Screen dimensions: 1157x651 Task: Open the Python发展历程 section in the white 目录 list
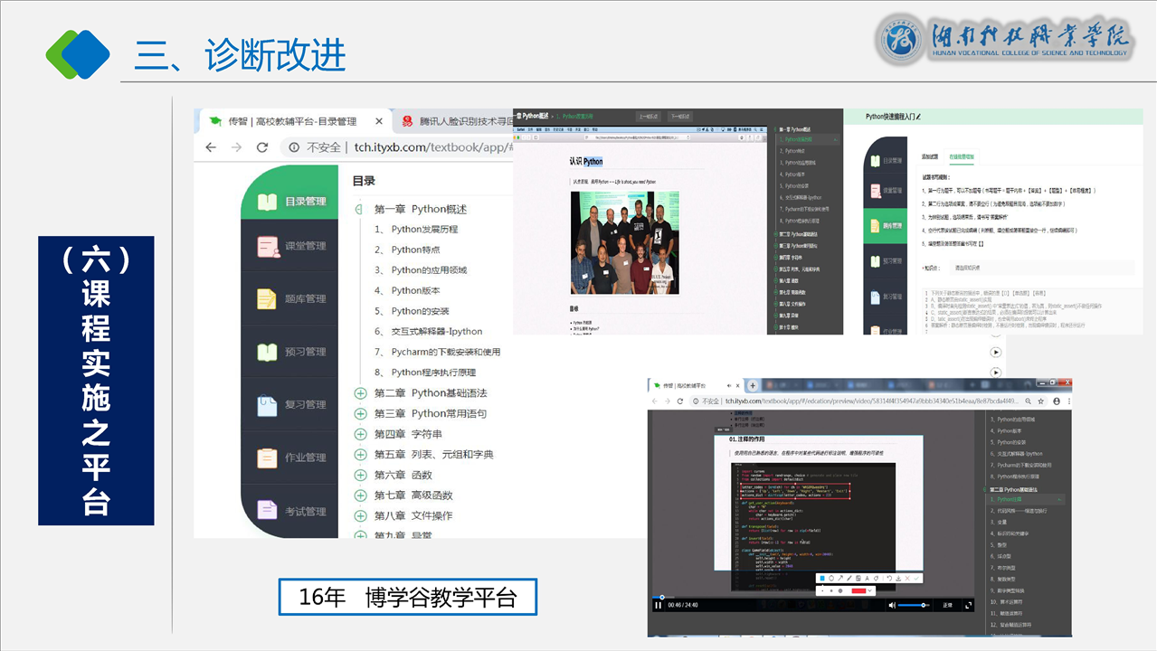click(424, 230)
